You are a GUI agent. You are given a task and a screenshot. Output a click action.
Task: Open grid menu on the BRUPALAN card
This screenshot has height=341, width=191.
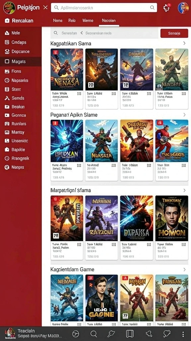click(x=79, y=166)
